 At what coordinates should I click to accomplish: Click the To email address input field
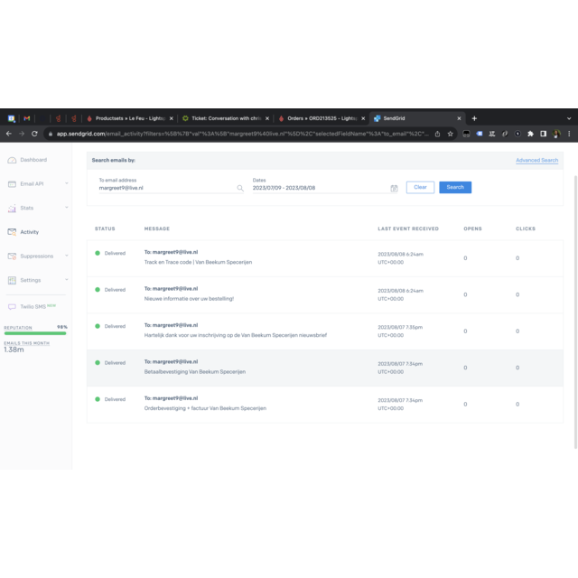pos(166,188)
